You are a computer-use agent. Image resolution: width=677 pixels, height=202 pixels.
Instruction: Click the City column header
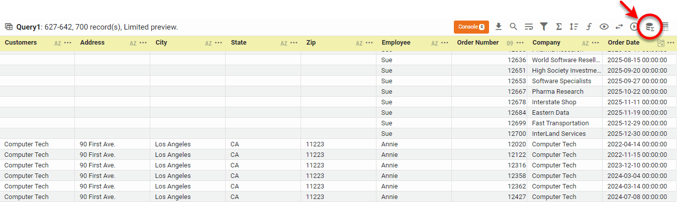pyautogui.click(x=161, y=43)
